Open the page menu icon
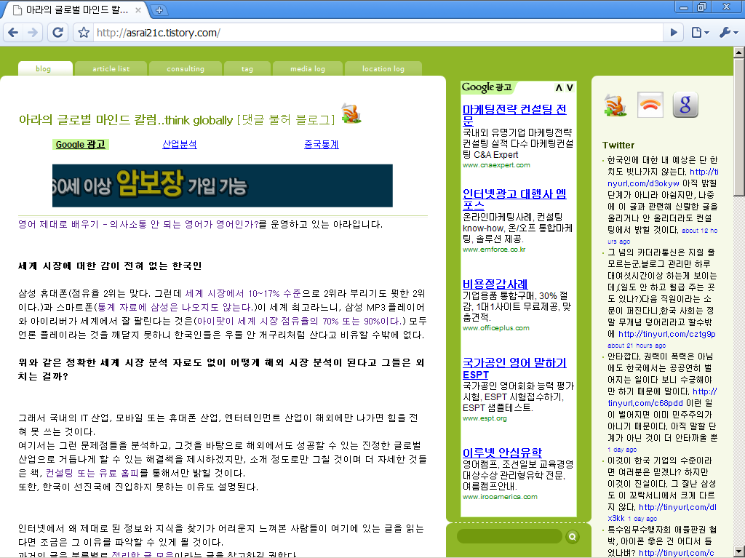The height and width of the screenshot is (558, 745). click(x=701, y=33)
